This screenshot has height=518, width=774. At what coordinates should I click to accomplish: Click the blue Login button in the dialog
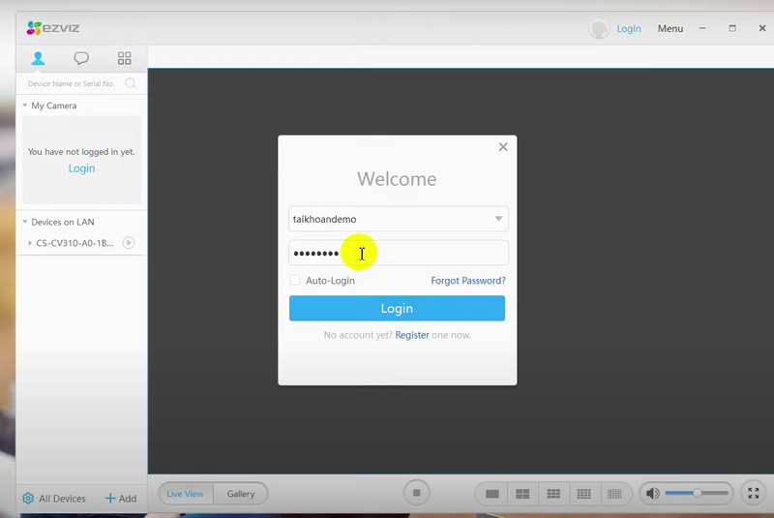(397, 308)
